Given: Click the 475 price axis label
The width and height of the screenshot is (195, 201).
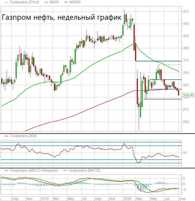Looking at the screenshot, I should point(186,12).
